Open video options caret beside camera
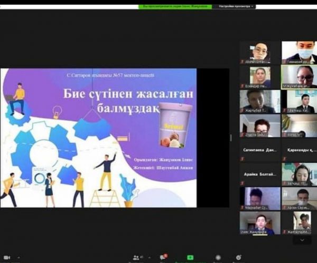This screenshot has height=263, width=317. click(20, 258)
